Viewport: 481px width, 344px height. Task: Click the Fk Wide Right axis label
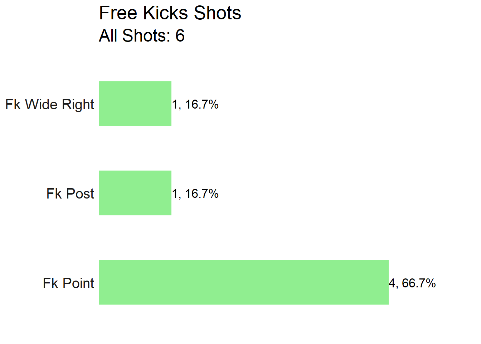[x=50, y=105]
